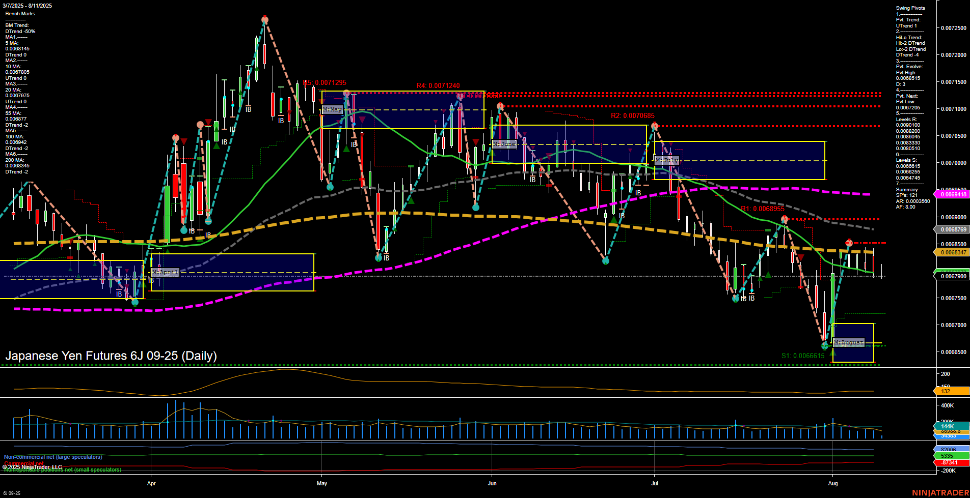Click the M-July range box label
Screen dimensions: 970x498
point(667,160)
